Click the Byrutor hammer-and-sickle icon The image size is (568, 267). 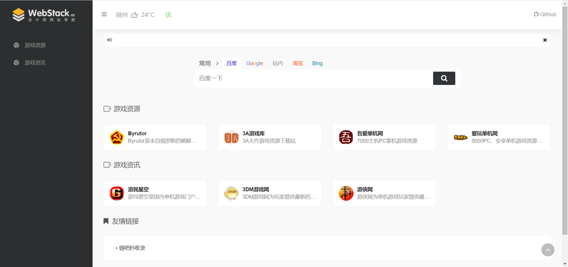pyautogui.click(x=117, y=137)
